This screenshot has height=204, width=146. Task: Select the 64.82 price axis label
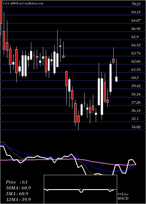(136, 45)
